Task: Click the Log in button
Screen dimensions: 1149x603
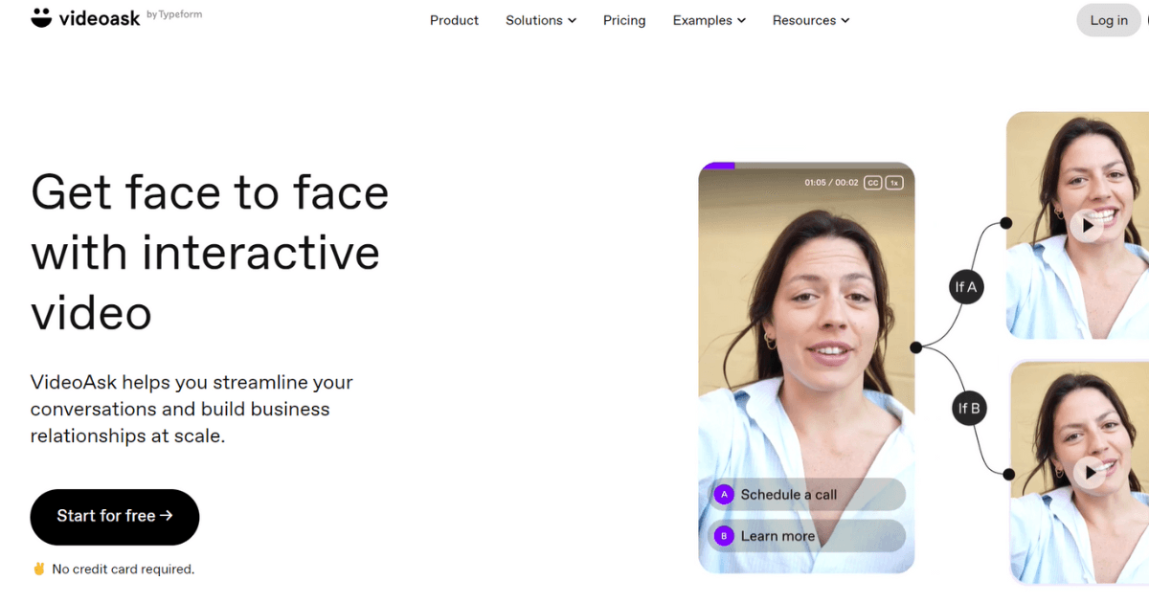Action: click(1109, 20)
